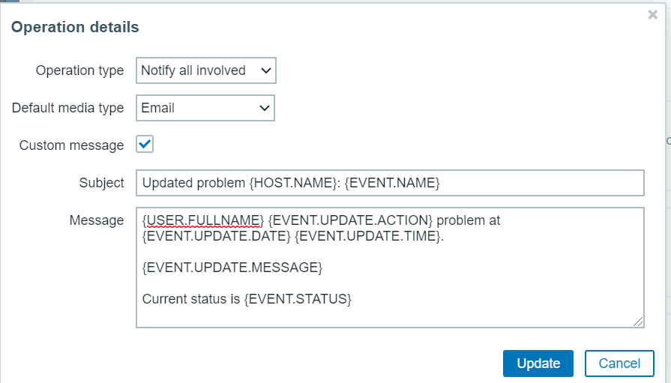Click the Operation type label
The width and height of the screenshot is (671, 383).
pos(79,70)
